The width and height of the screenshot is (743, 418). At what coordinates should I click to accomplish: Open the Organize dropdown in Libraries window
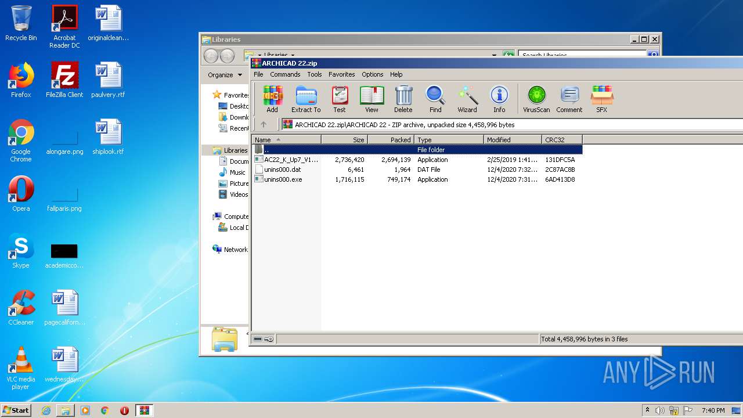(x=225, y=75)
